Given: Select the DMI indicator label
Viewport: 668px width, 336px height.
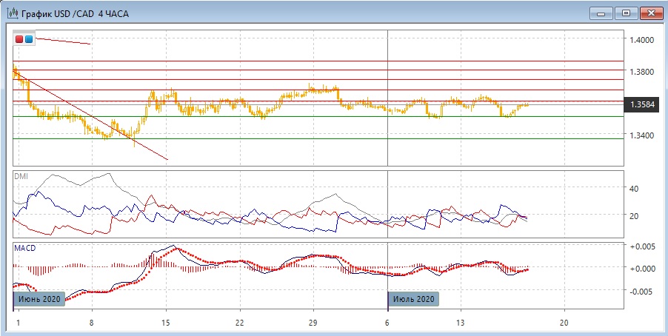Looking at the screenshot, I should click(x=21, y=175).
